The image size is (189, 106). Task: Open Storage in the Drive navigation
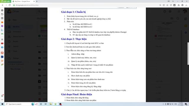pyautogui.click(x=16, y=58)
